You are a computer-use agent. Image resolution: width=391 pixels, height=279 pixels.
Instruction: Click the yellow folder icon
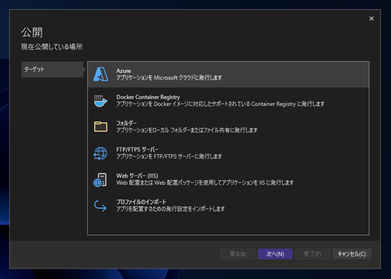point(100,126)
